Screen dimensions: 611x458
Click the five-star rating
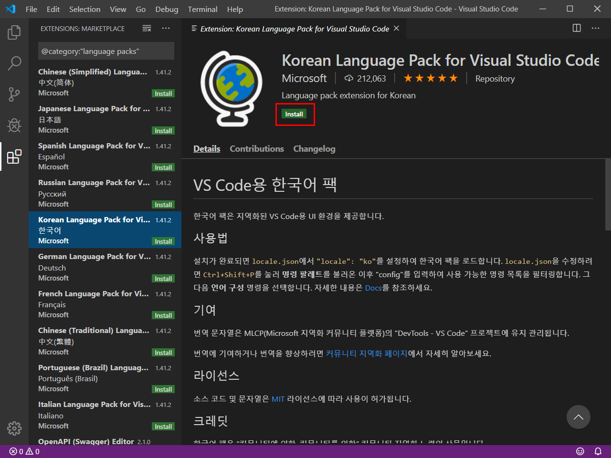pyautogui.click(x=431, y=78)
